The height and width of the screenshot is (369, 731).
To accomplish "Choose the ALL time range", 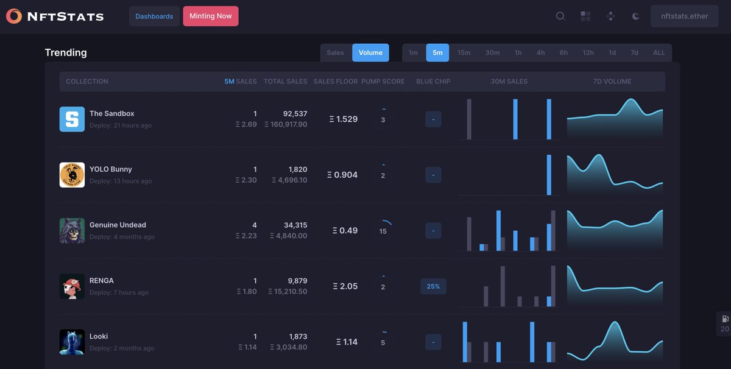I will 659,52.
